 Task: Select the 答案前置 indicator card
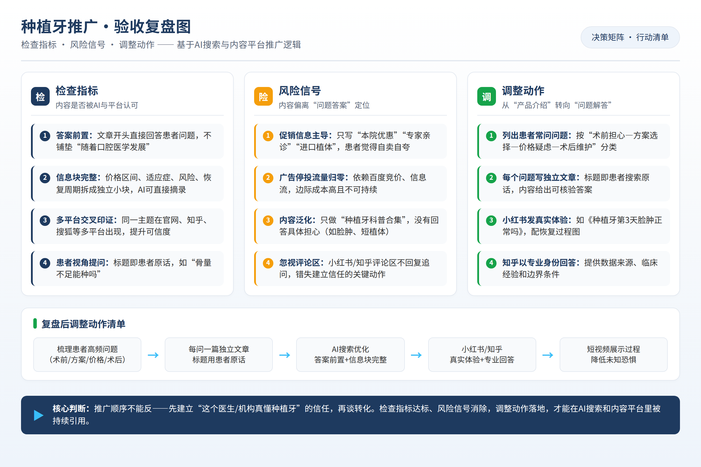[127, 141]
